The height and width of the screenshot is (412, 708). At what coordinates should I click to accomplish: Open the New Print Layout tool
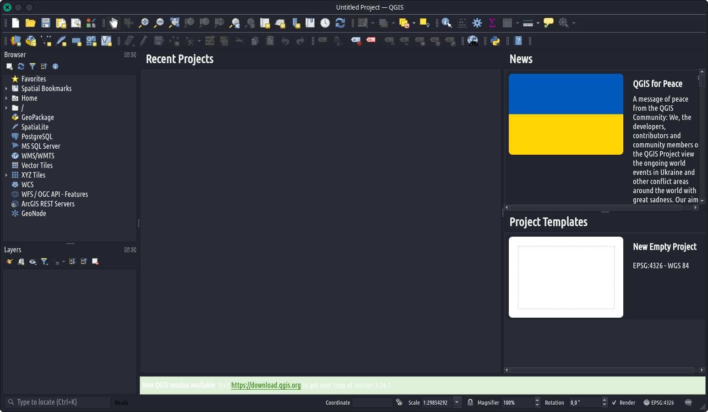tap(61, 23)
